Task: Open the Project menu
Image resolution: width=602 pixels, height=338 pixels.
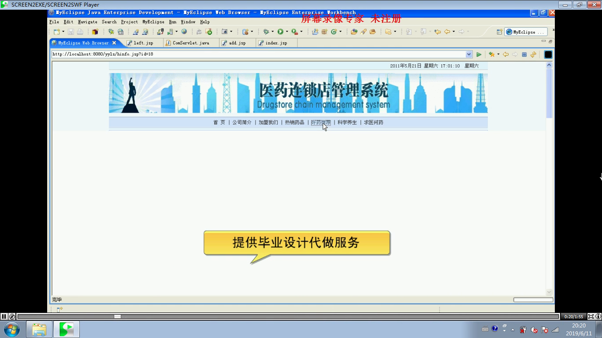Action: 130,22
